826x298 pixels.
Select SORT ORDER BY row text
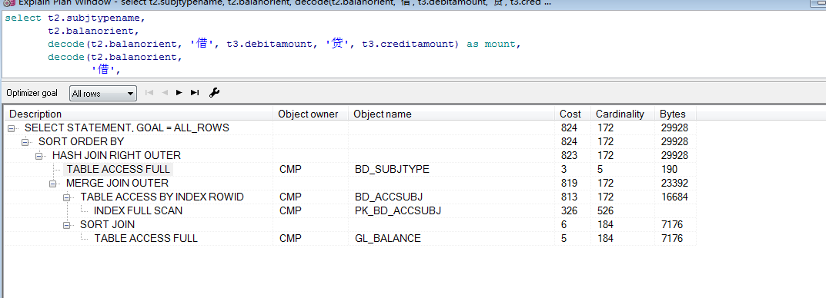click(81, 142)
